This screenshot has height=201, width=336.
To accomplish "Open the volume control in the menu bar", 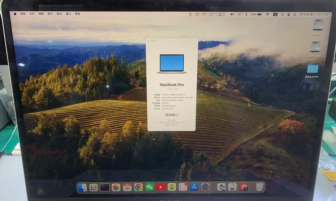I will pyautogui.click(x=232, y=14).
